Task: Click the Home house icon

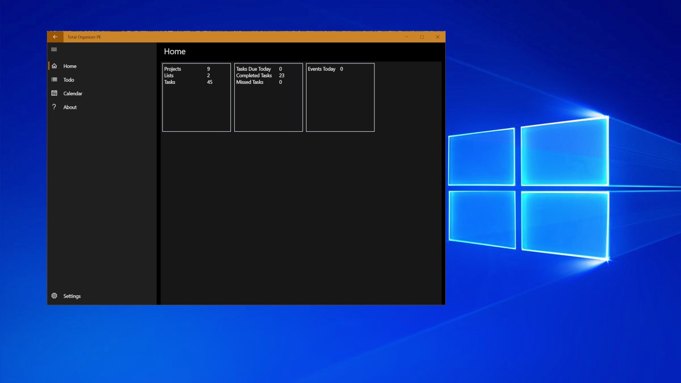Action: pos(54,66)
